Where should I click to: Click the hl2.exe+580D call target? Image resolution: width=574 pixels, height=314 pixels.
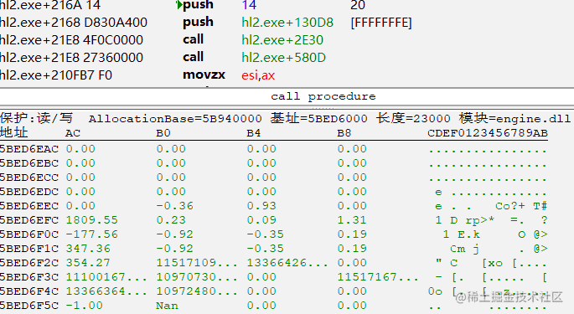[284, 58]
